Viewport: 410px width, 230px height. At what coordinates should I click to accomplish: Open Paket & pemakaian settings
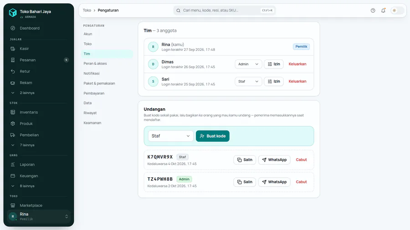pos(107,84)
